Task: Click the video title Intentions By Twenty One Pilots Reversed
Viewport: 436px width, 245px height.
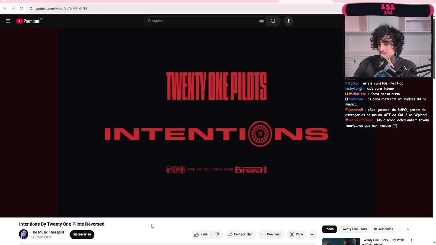Action: click(62, 224)
